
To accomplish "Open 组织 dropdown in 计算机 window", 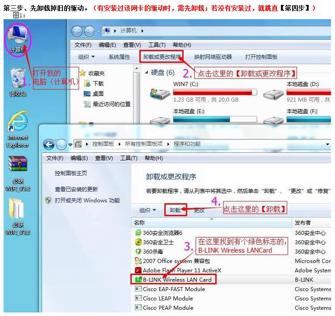I will coord(86,57).
